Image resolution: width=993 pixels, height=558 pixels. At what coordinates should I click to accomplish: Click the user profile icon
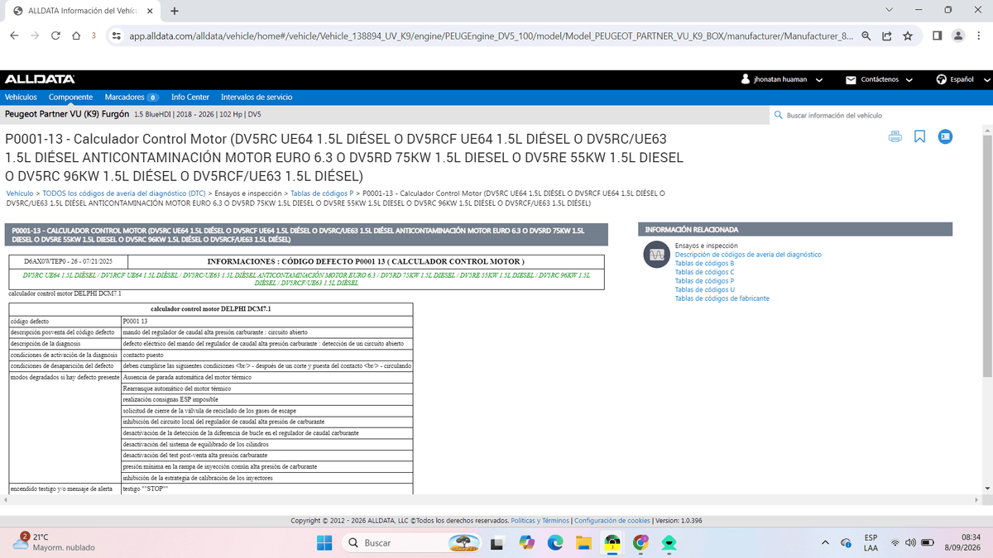[746, 79]
